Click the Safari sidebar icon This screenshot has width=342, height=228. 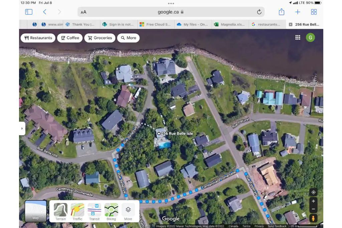tap(29, 12)
